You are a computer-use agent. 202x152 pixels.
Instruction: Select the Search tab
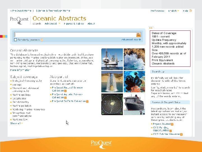point(37,24)
